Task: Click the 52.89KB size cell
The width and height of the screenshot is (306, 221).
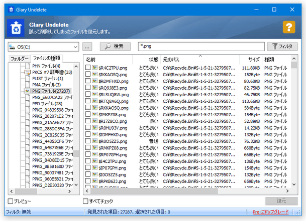Action: (252, 121)
